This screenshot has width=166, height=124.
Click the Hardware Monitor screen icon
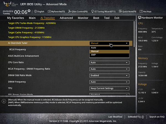(139, 18)
